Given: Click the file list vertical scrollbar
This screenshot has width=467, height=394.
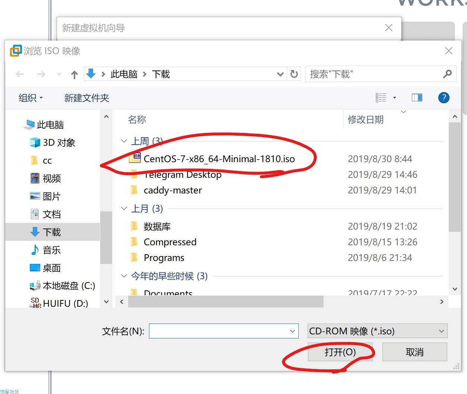Looking at the screenshot, I should [454, 177].
